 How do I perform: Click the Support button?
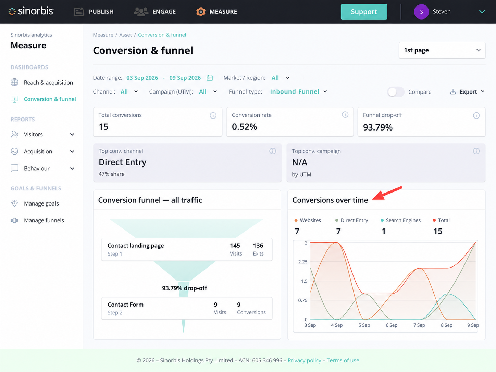[x=364, y=12]
